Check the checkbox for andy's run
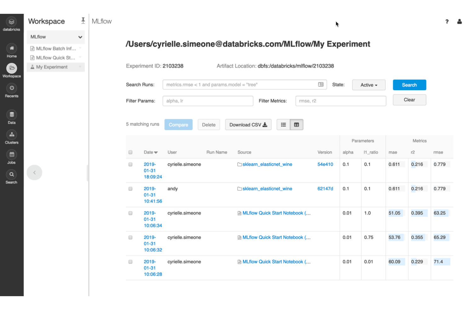466x310 pixels. coord(130,188)
